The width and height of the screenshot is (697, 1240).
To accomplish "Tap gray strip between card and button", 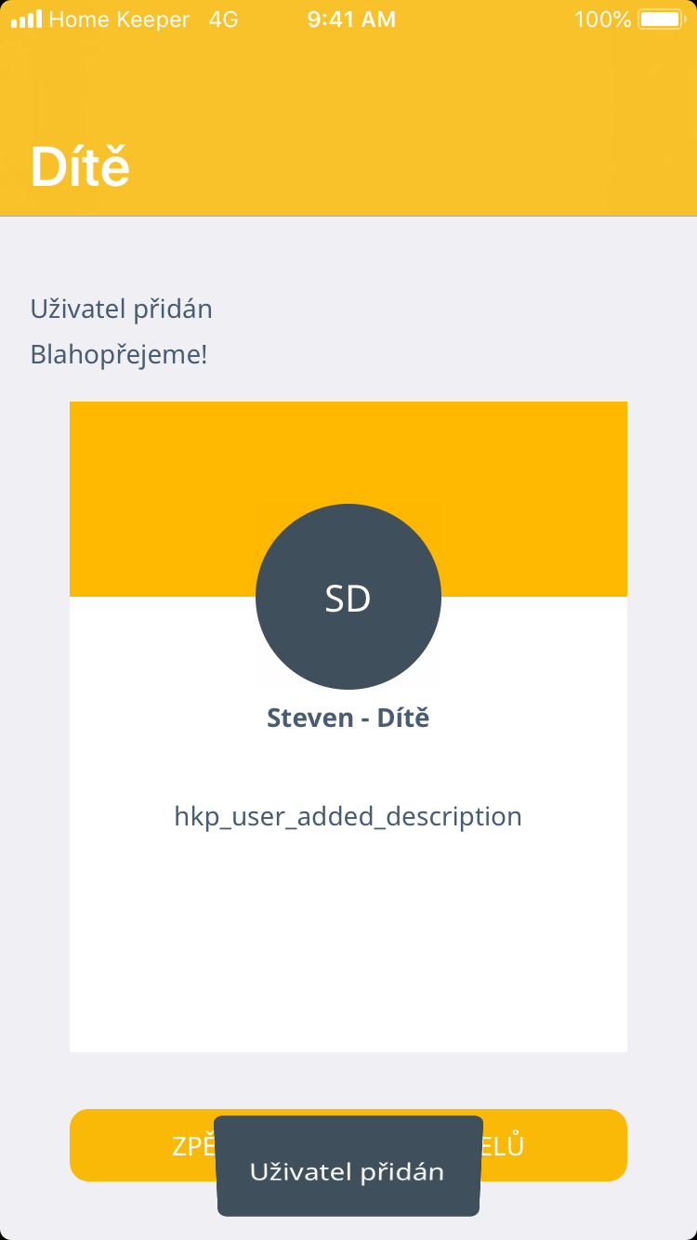I will [x=348, y=1080].
